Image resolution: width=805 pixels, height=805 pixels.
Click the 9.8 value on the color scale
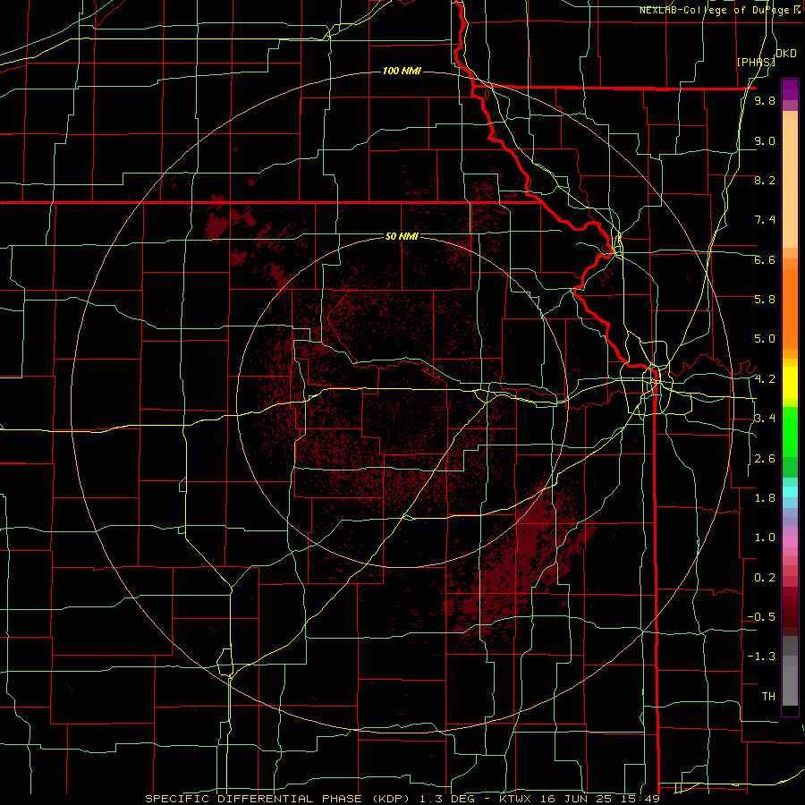click(765, 100)
